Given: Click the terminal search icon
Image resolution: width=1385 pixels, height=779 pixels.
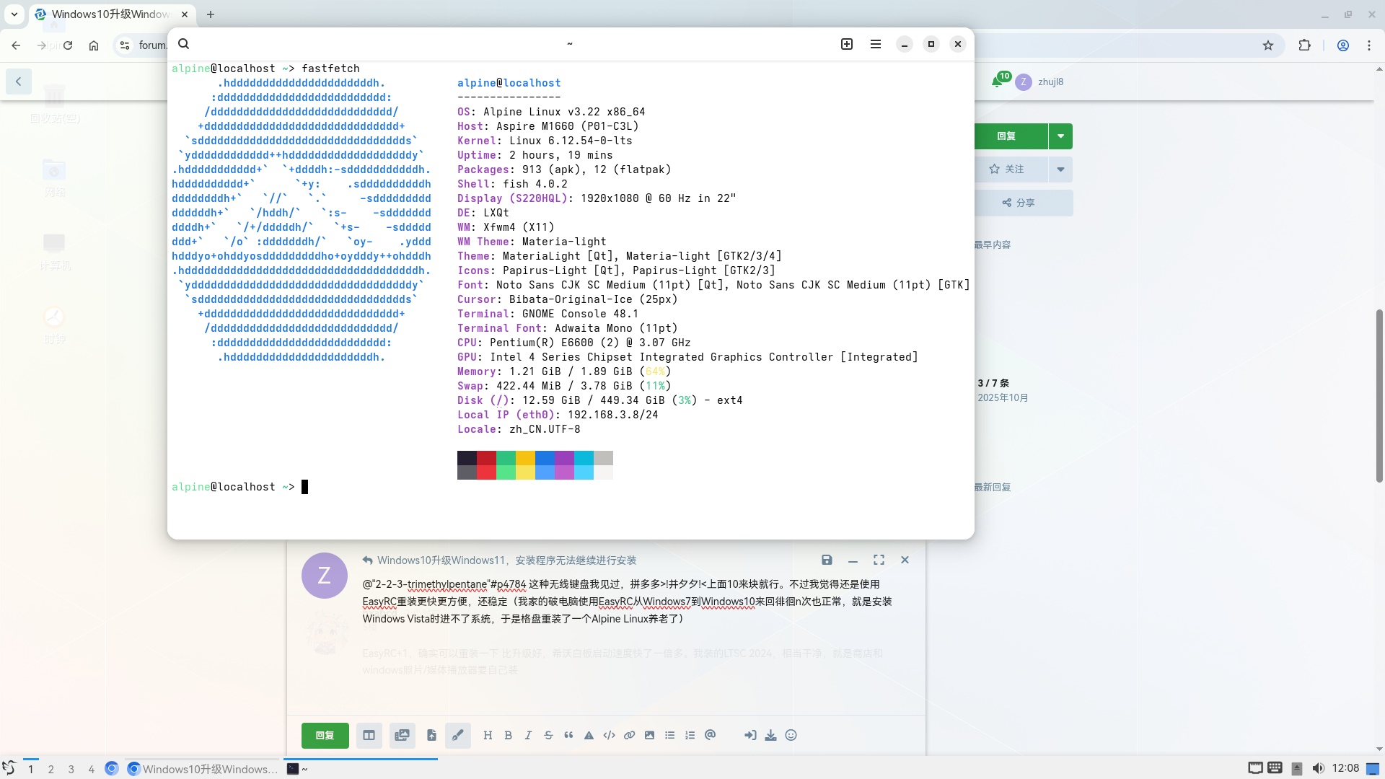Looking at the screenshot, I should (184, 44).
